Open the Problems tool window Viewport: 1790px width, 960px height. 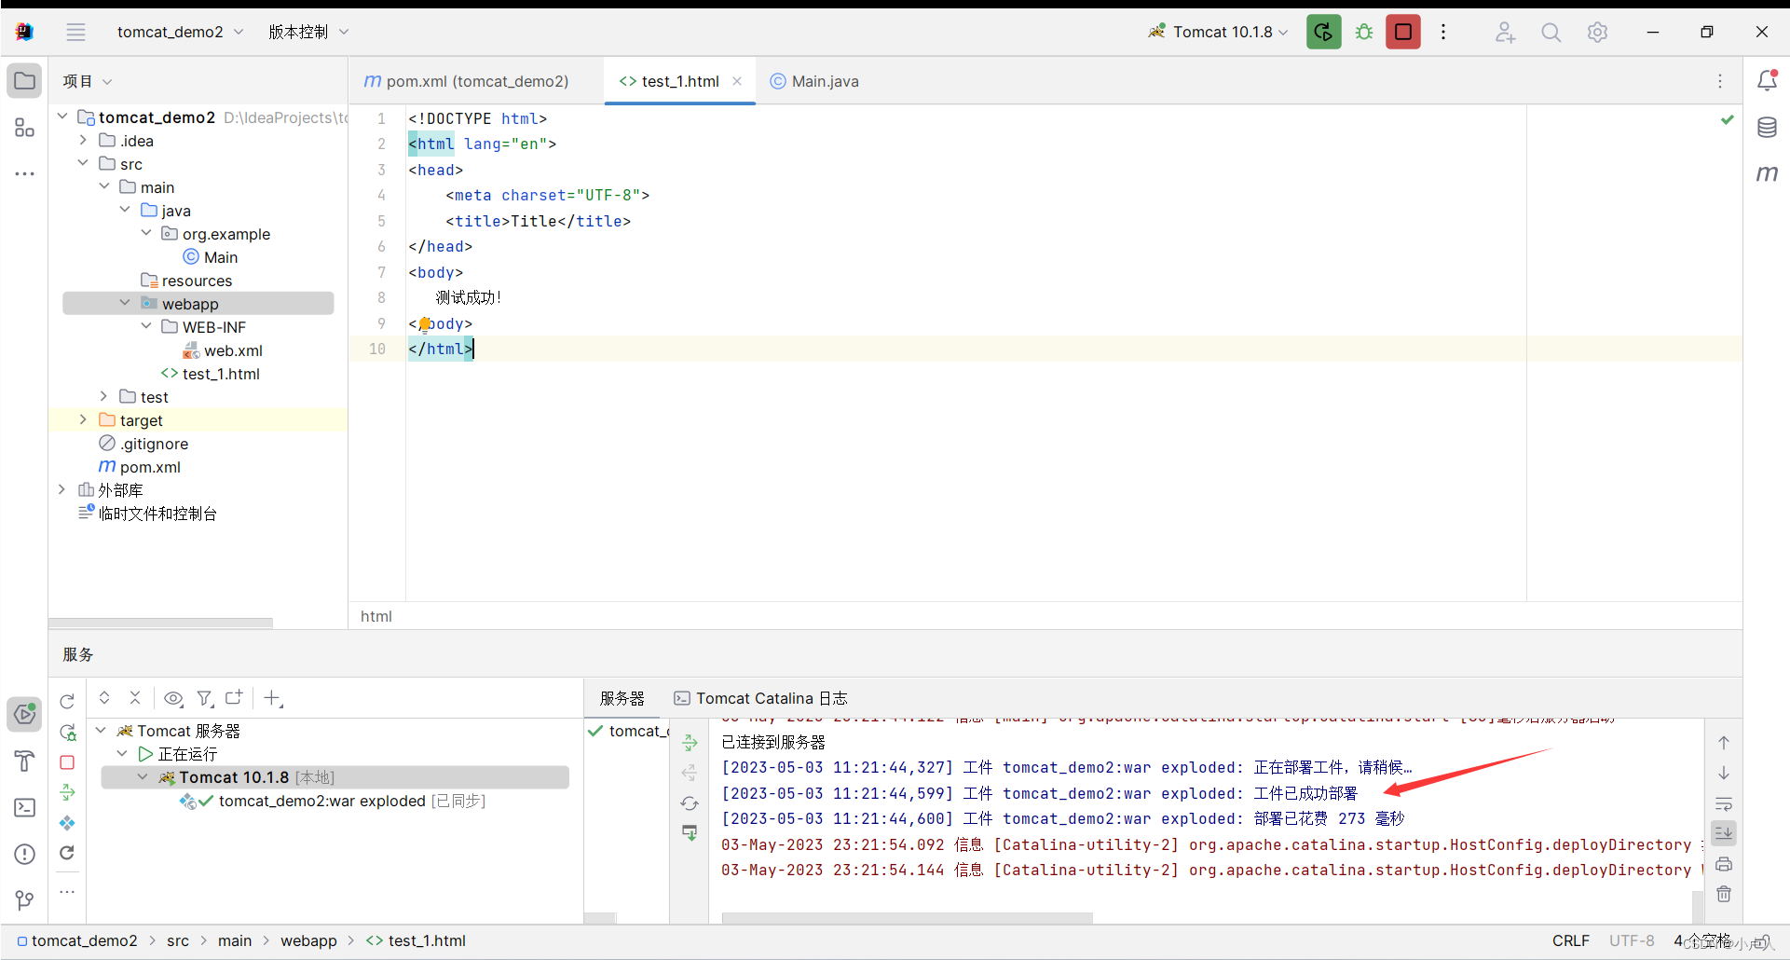point(24,854)
